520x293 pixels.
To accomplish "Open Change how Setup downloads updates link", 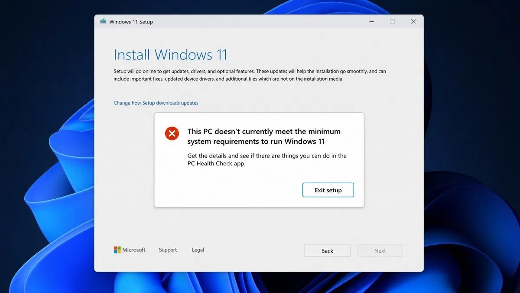I will coord(156,103).
